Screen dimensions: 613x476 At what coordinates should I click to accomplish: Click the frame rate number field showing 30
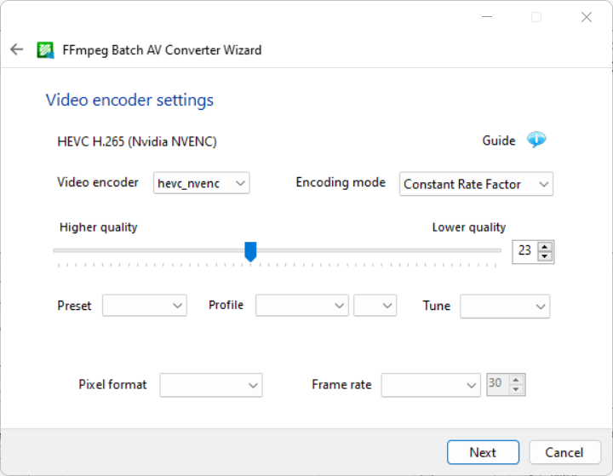(x=497, y=383)
